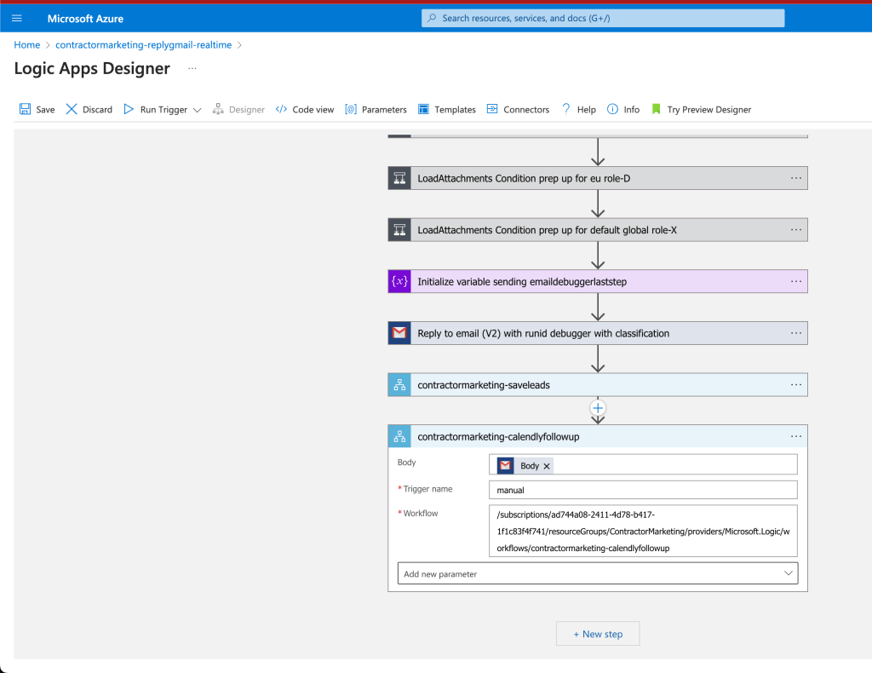Click the Search resources, services, and docs field
This screenshot has height=673, width=872.
[x=603, y=18]
